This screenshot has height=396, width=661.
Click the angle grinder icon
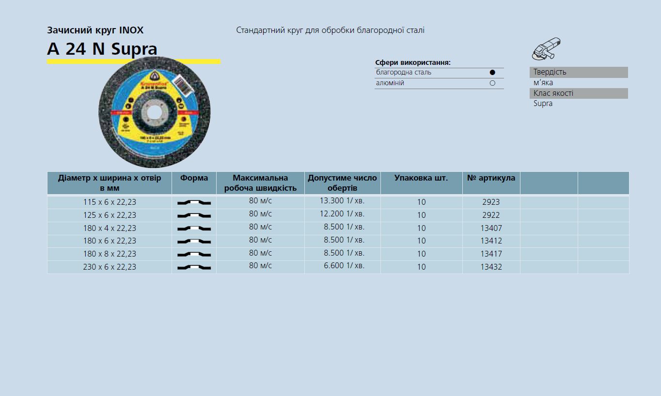pyautogui.click(x=547, y=48)
